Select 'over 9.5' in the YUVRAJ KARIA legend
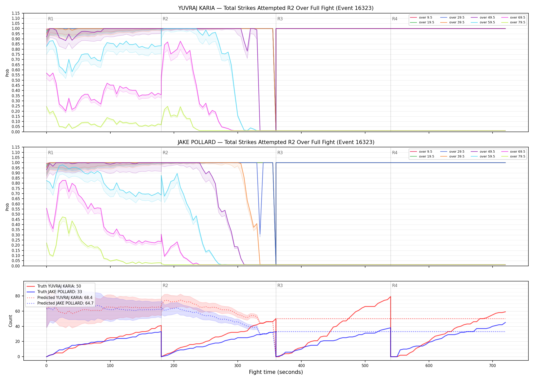534x381 pixels. coord(421,18)
